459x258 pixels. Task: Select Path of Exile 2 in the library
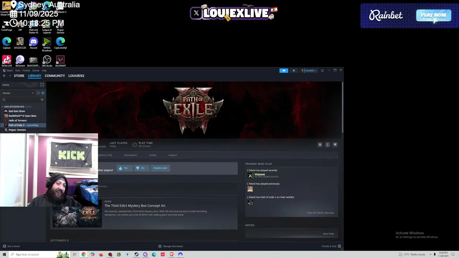point(23,125)
